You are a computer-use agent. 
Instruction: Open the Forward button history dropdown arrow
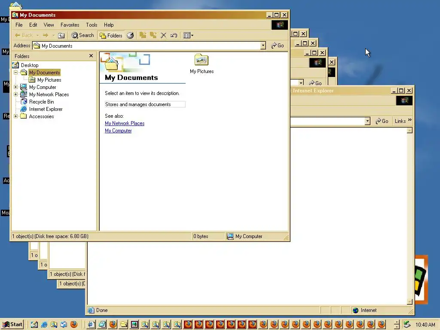pos(53,35)
